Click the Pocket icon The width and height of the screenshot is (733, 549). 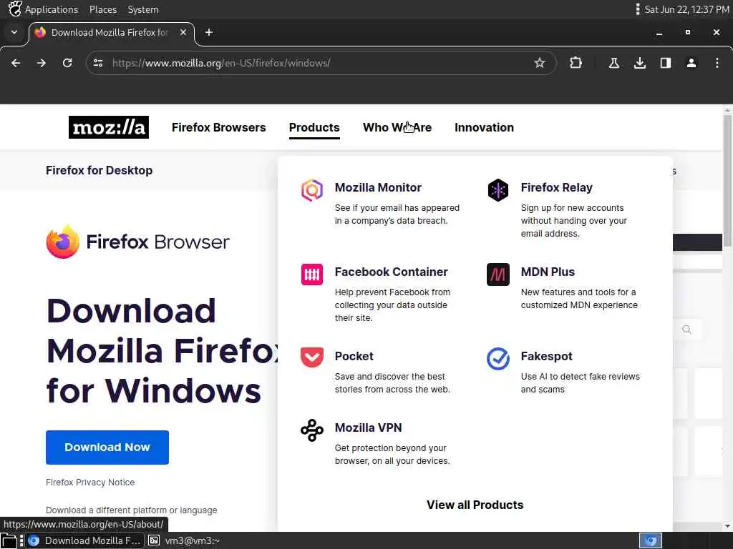pos(312,357)
